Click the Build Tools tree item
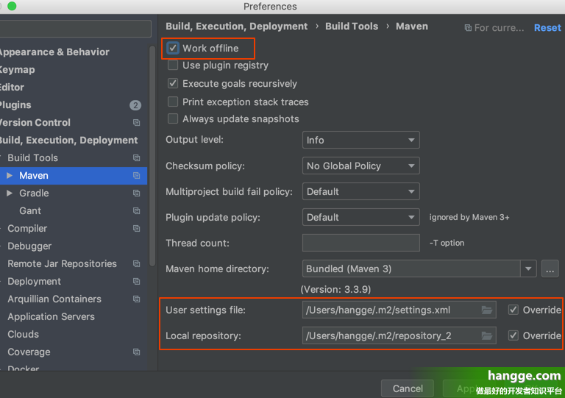Image resolution: width=565 pixels, height=398 pixels. tap(33, 157)
